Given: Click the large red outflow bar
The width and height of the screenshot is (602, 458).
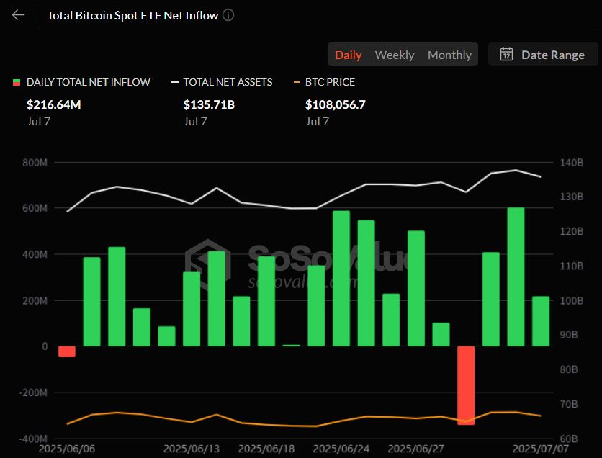Looking at the screenshot, I should 466,385.
